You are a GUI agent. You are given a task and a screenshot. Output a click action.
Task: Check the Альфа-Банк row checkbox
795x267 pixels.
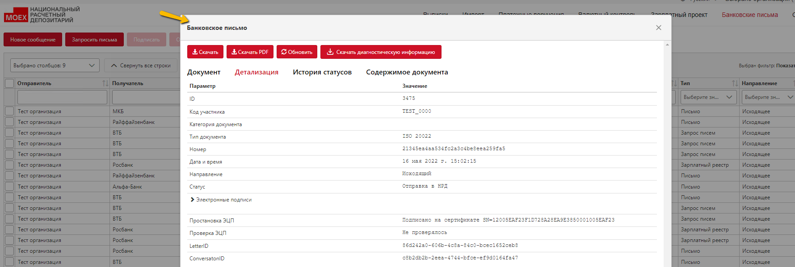coord(9,187)
